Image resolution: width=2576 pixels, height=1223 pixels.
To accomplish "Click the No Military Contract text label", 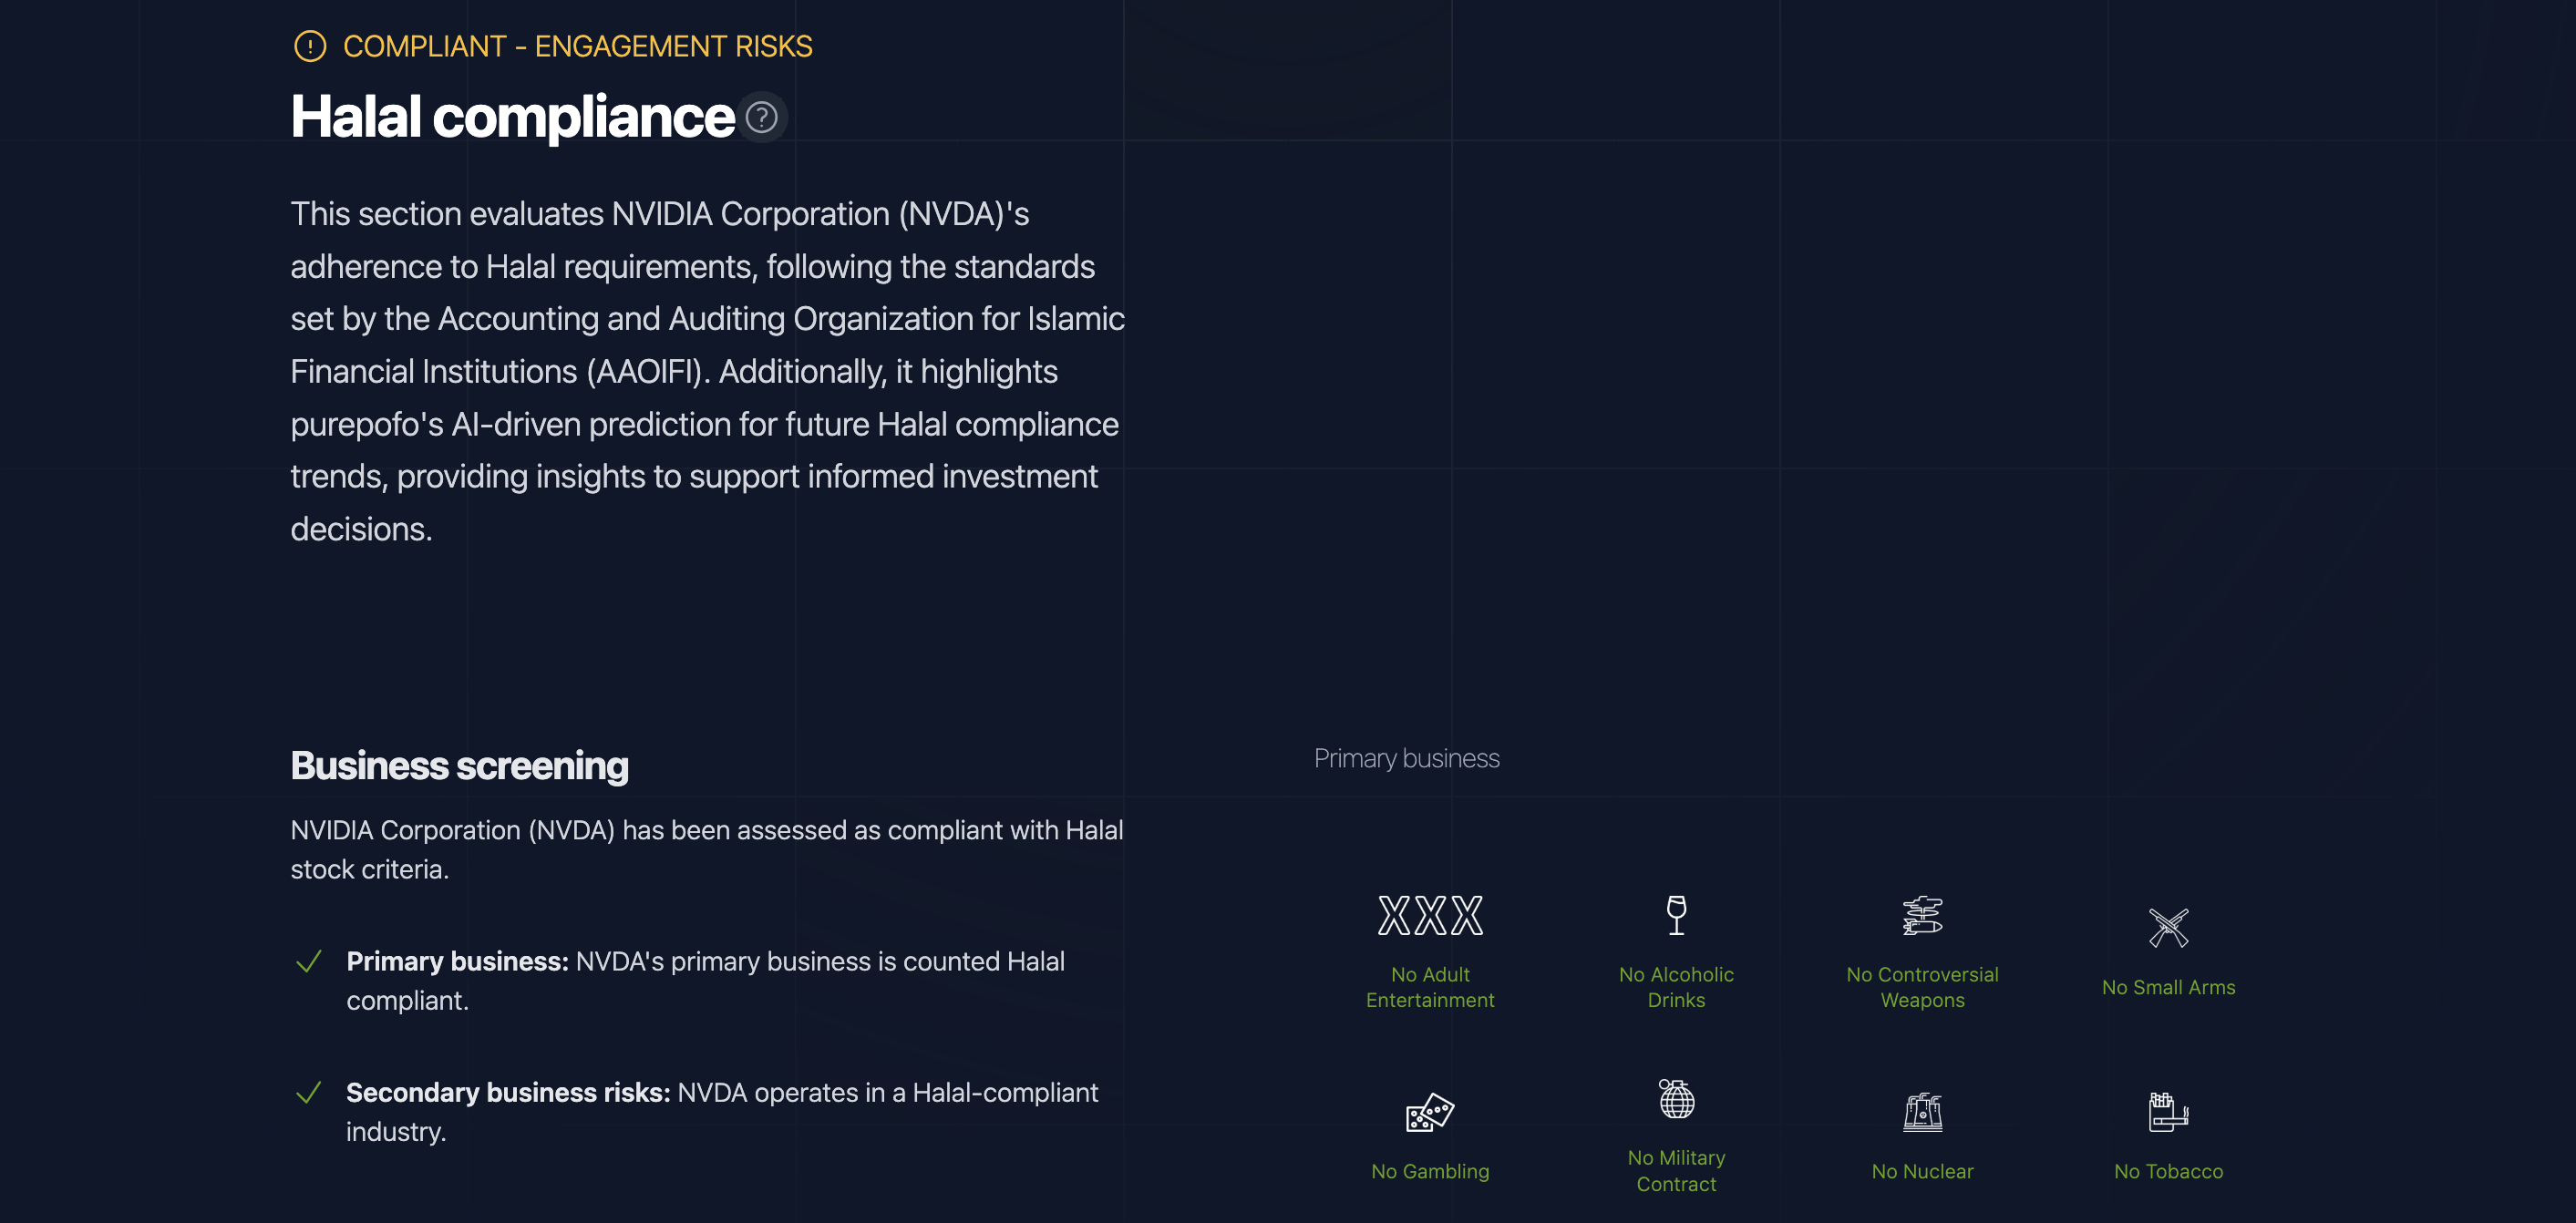I will pos(1676,1171).
